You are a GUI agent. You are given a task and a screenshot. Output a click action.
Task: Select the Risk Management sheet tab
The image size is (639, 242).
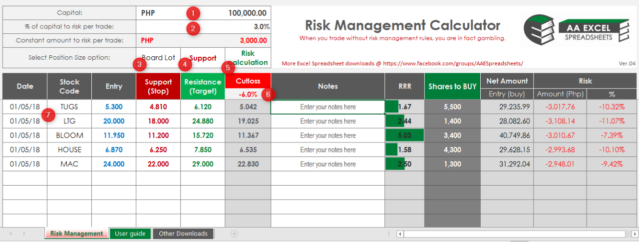point(76,234)
